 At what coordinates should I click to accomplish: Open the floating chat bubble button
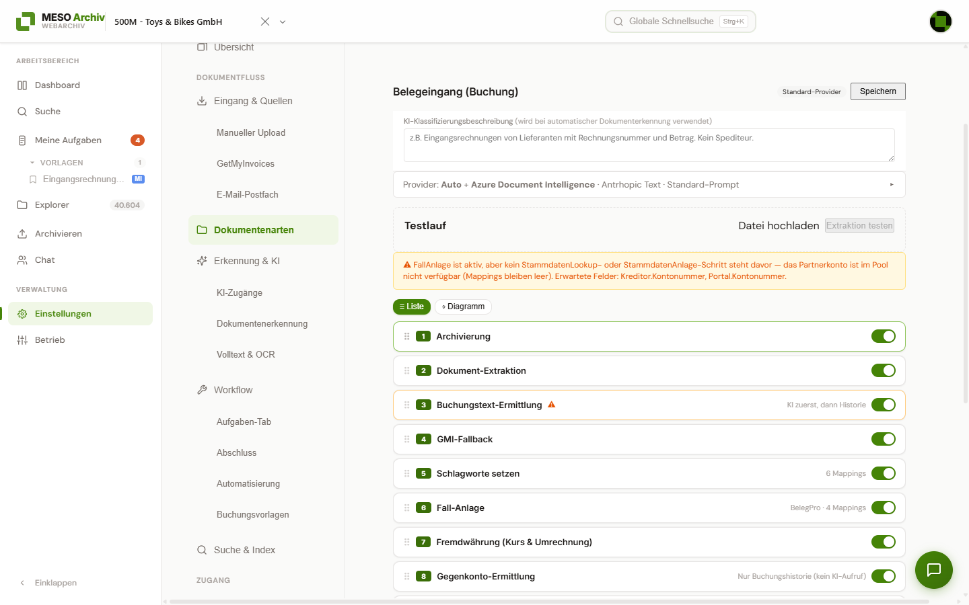(934, 570)
